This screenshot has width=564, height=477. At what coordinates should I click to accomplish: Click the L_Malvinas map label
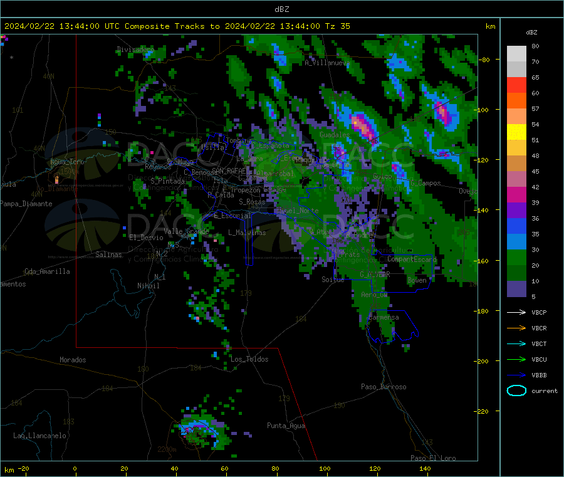247,233
